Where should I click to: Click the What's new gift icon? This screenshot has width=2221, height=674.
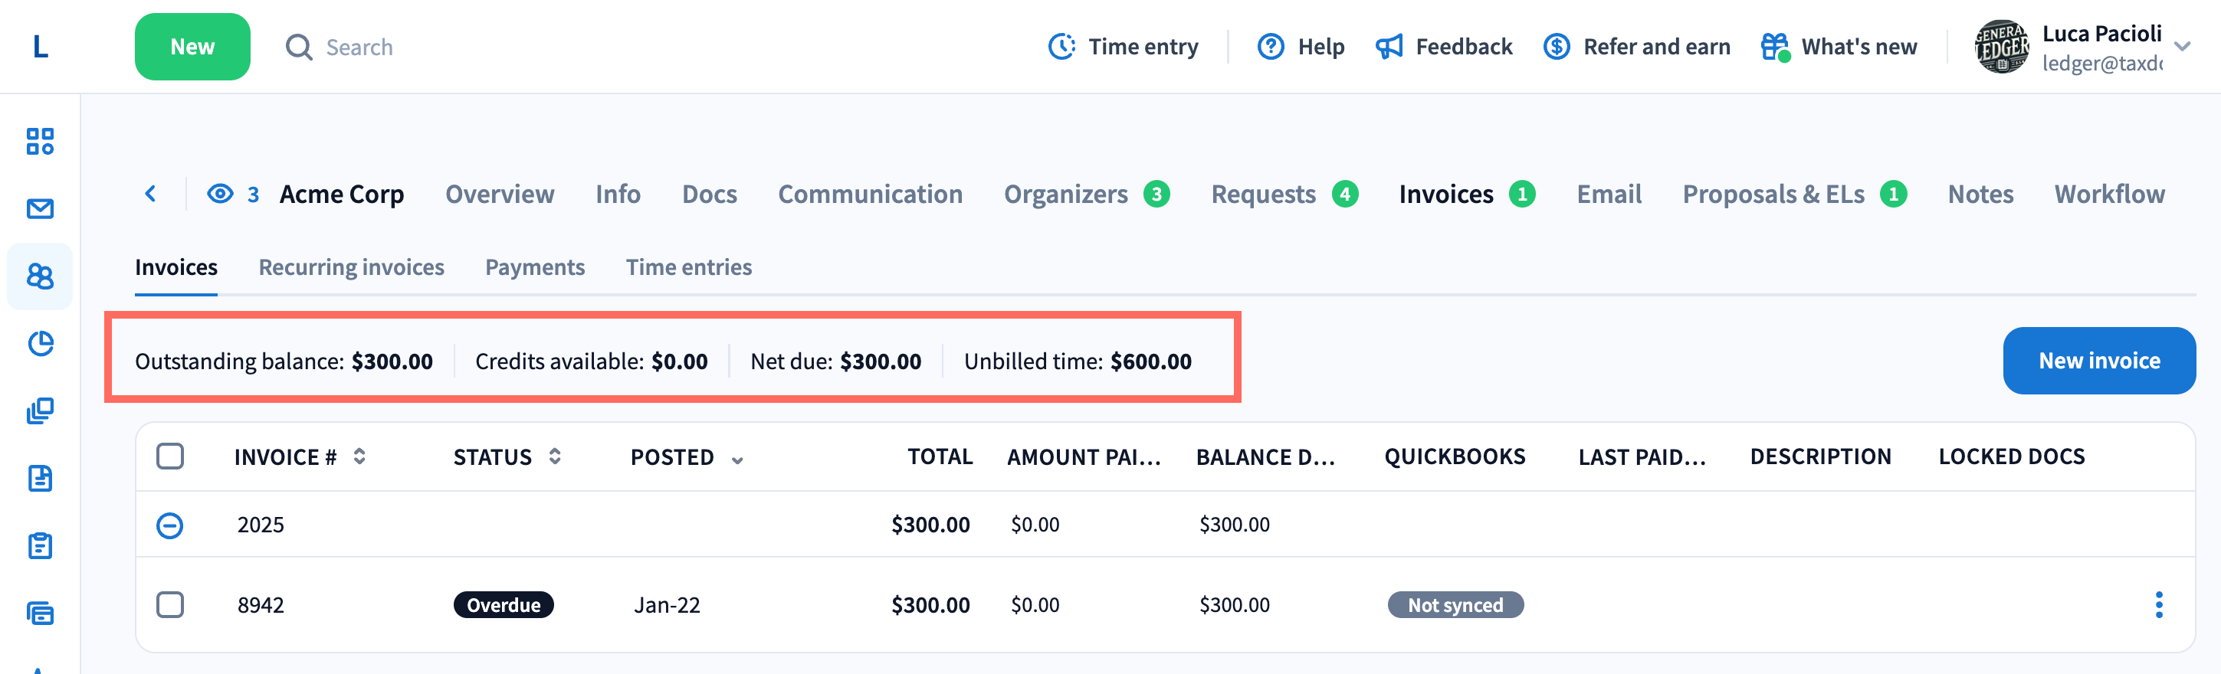1774,47
